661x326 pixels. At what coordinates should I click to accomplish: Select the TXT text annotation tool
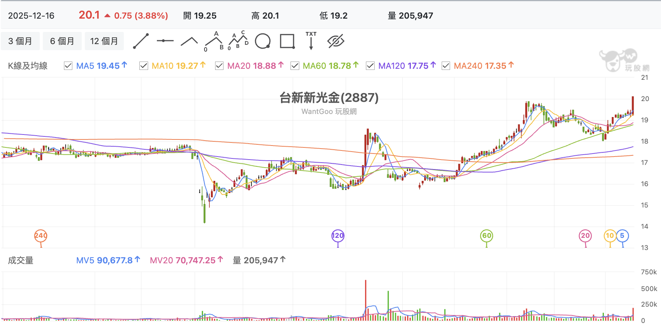click(x=311, y=41)
